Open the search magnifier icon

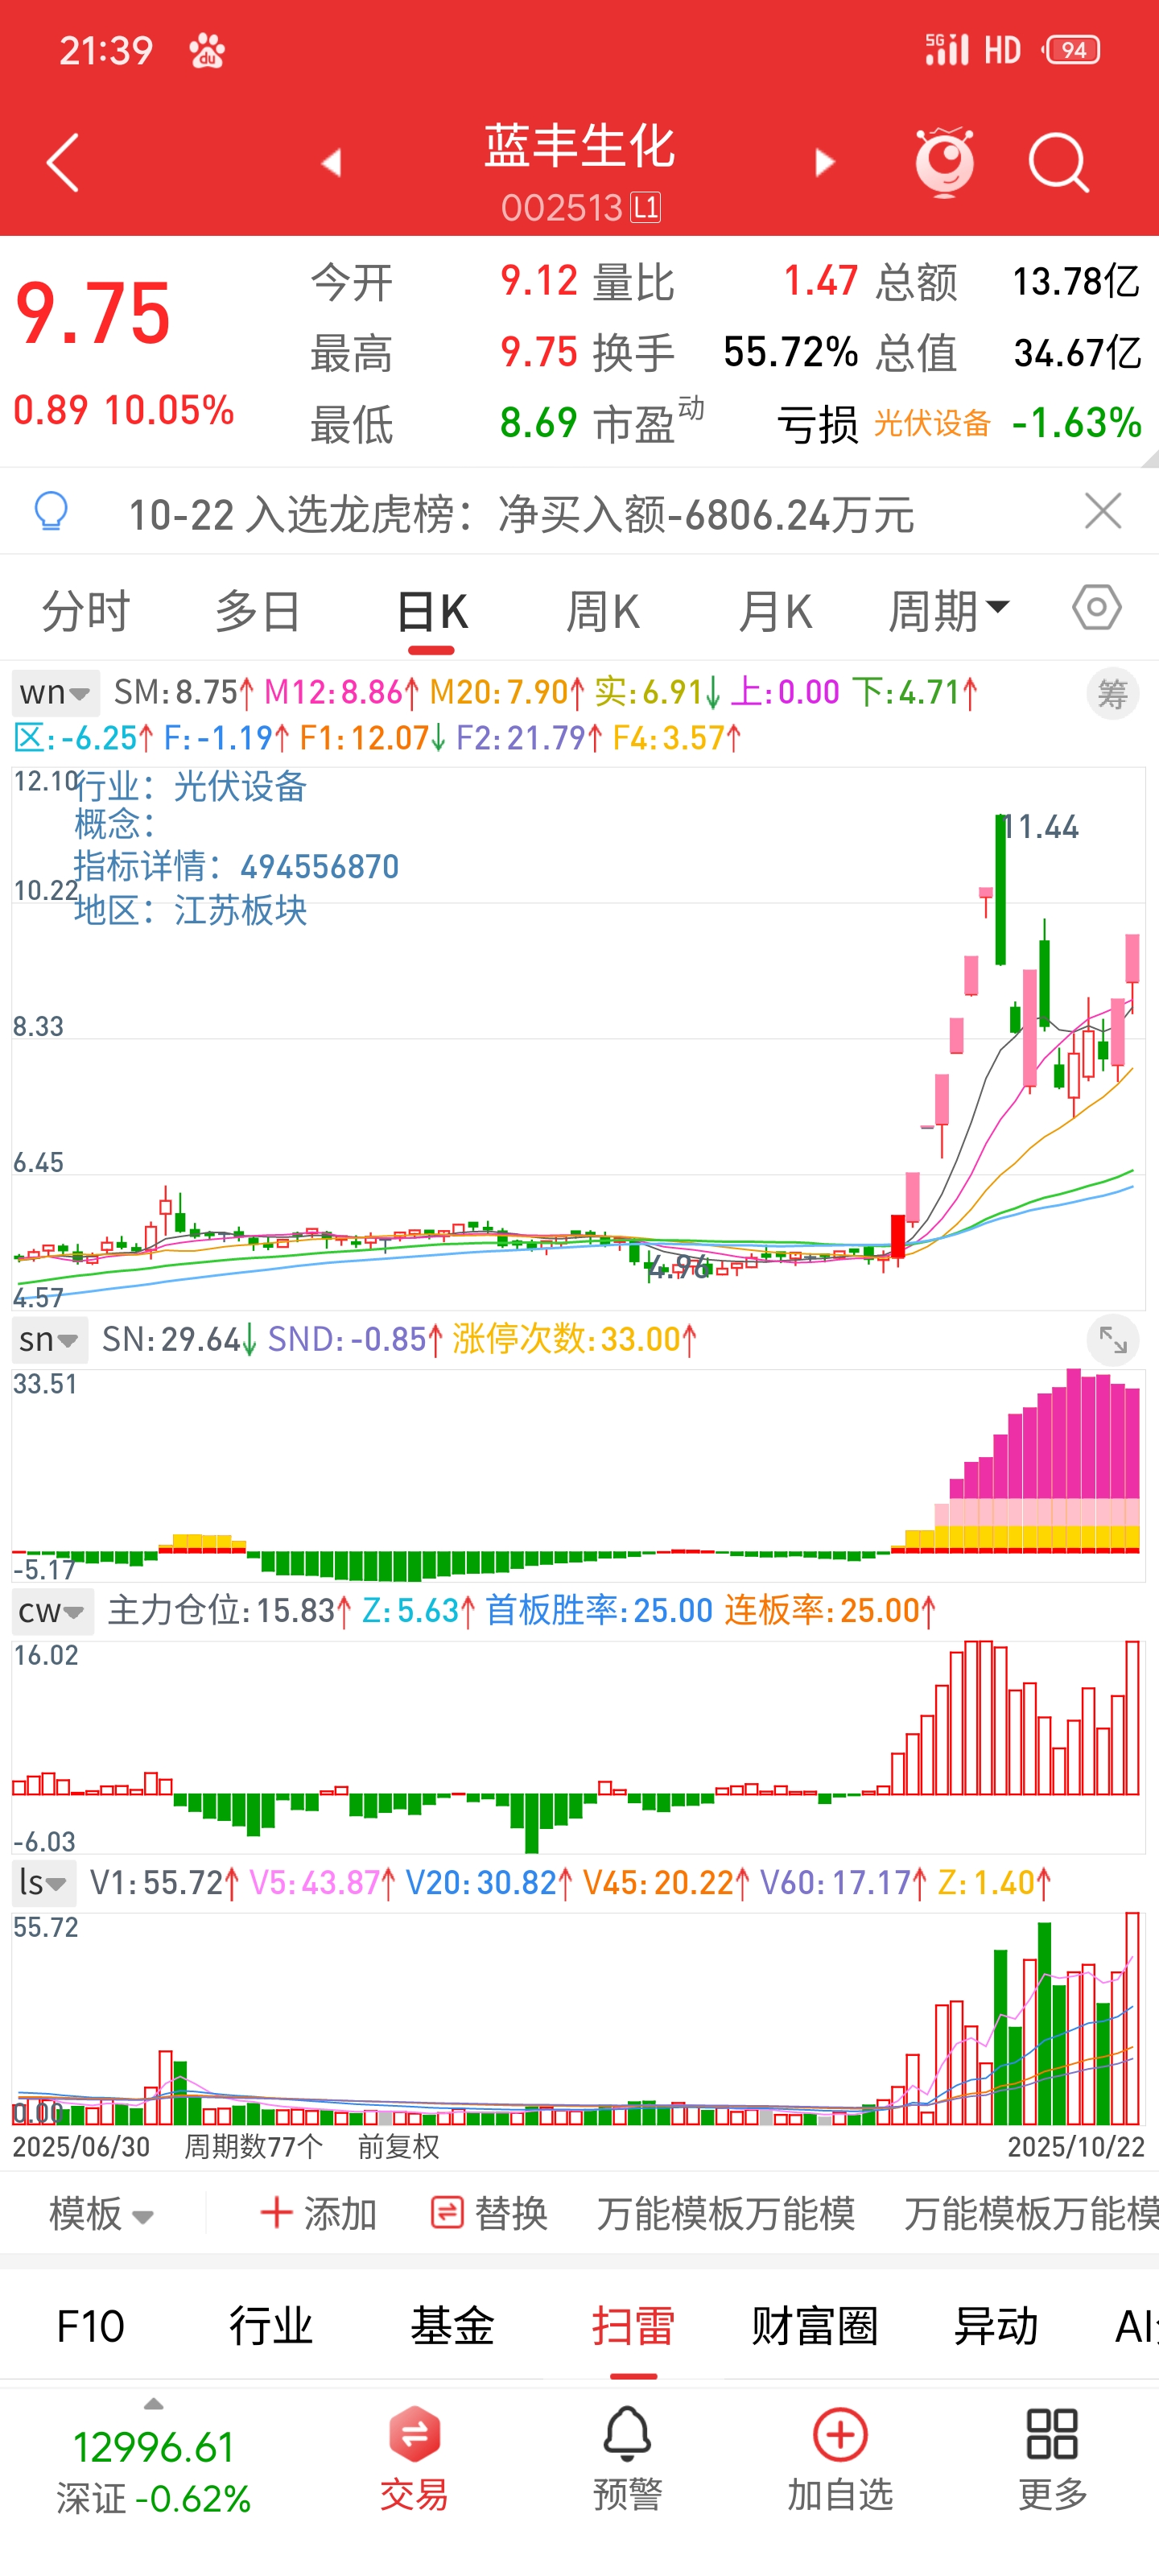coord(1059,162)
